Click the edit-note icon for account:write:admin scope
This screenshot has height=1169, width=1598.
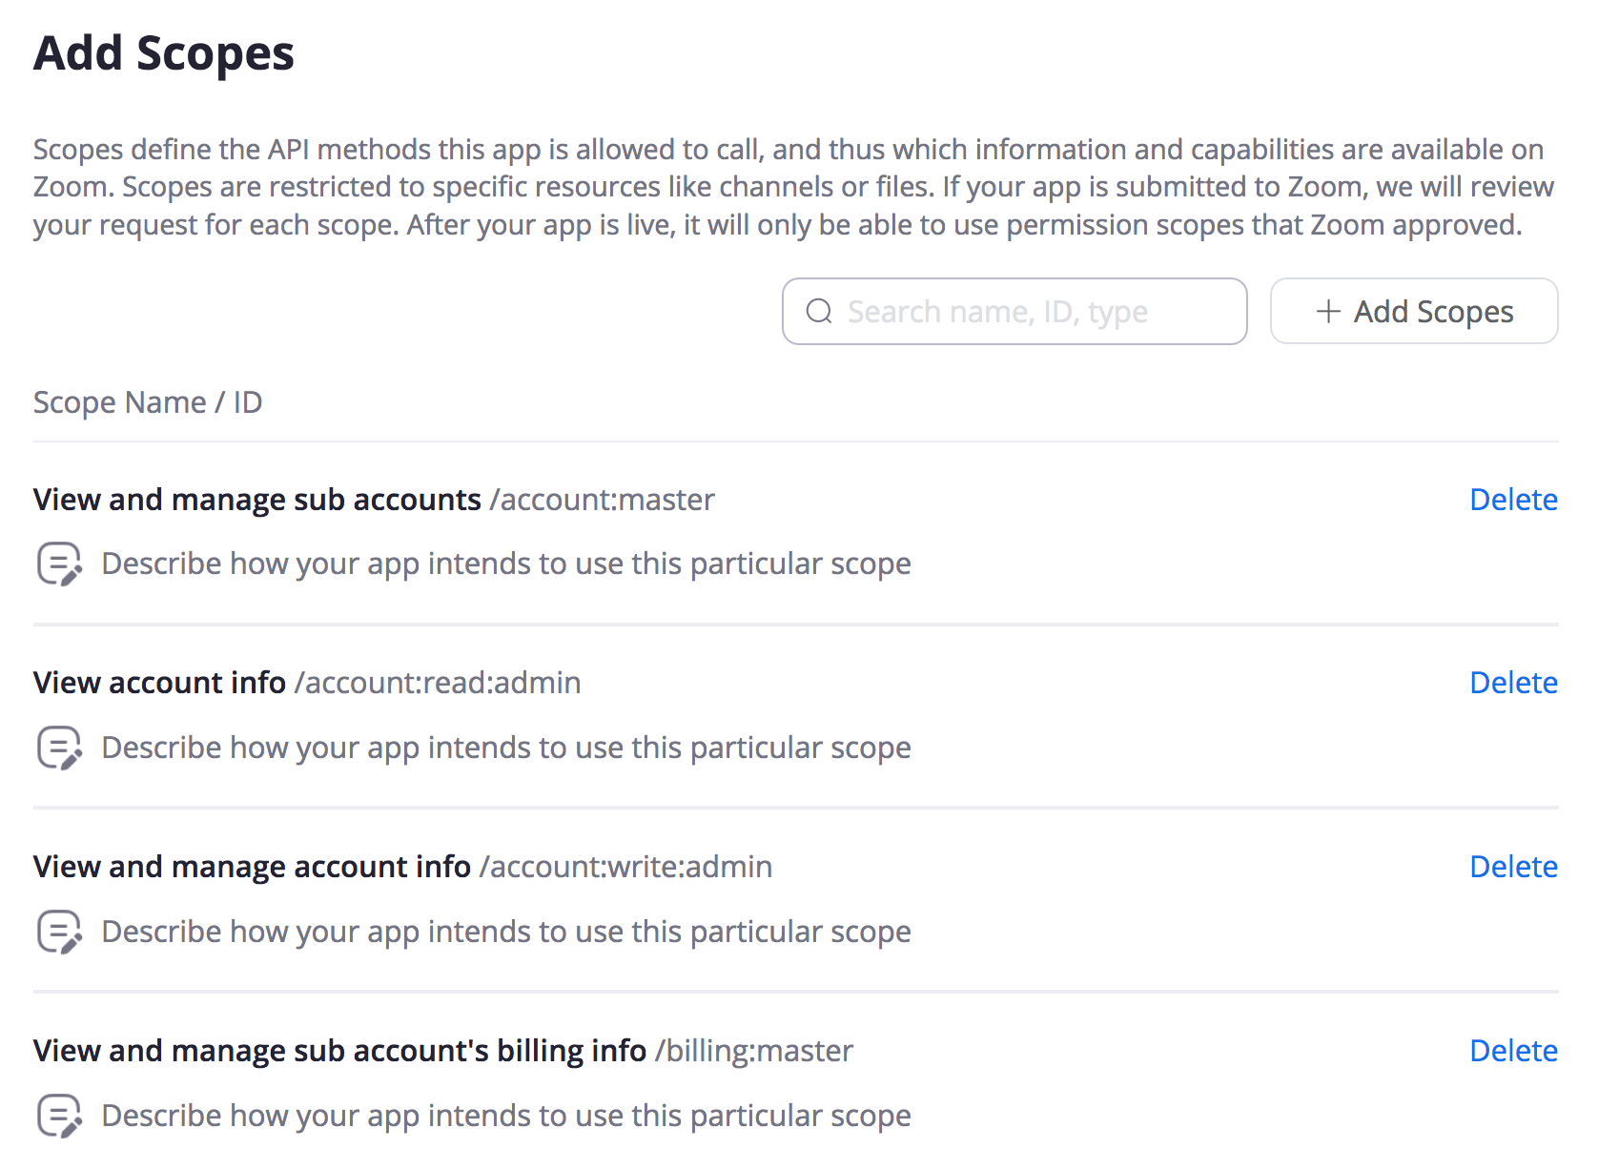59,932
